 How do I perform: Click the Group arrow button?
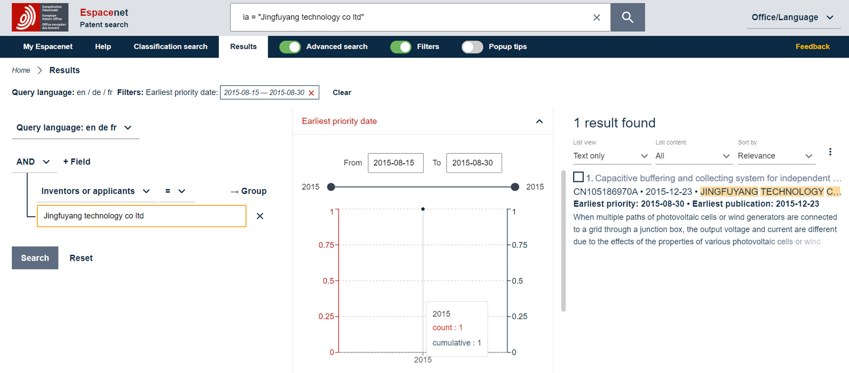click(x=248, y=191)
